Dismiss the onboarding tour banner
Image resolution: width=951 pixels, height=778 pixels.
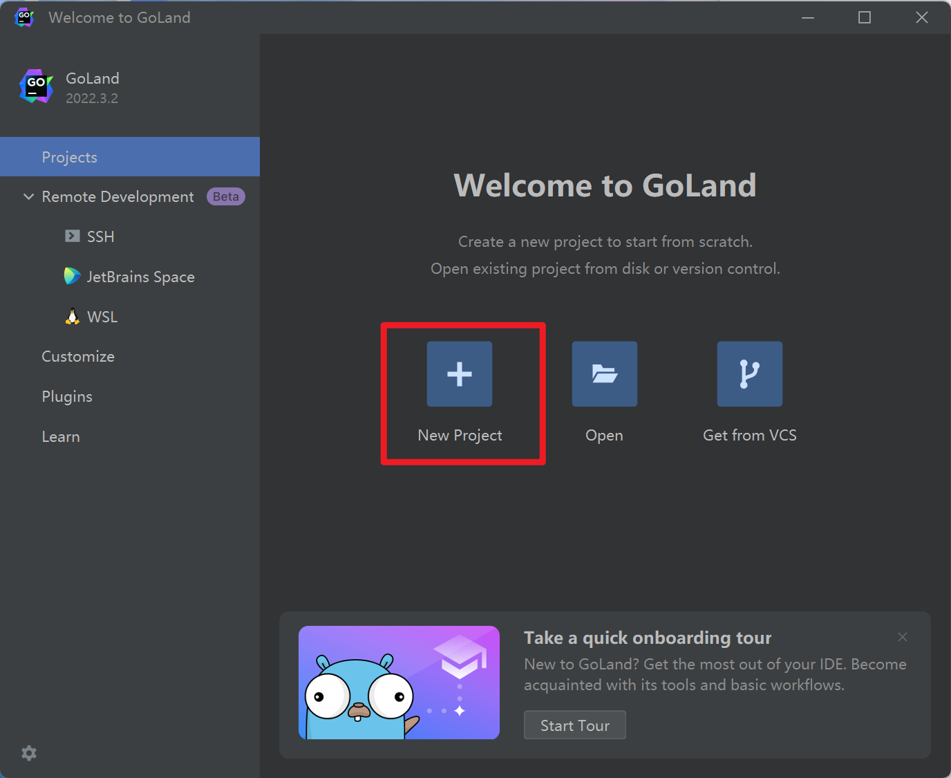903,637
